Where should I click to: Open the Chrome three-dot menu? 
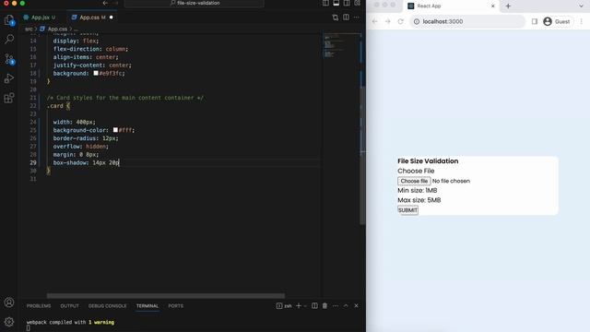click(582, 21)
